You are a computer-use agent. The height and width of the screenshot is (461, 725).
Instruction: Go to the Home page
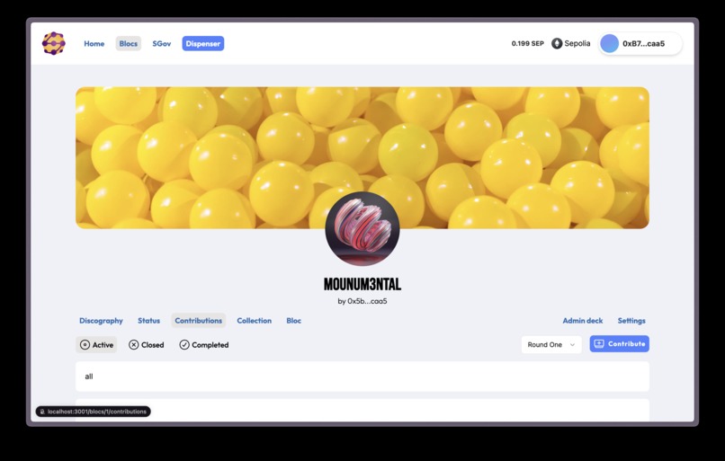pyautogui.click(x=94, y=43)
